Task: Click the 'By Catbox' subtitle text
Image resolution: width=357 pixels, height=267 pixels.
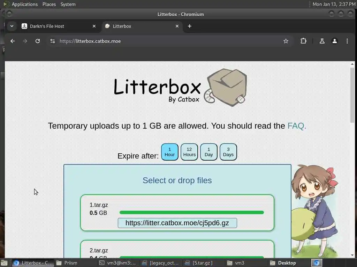Action: point(184,99)
